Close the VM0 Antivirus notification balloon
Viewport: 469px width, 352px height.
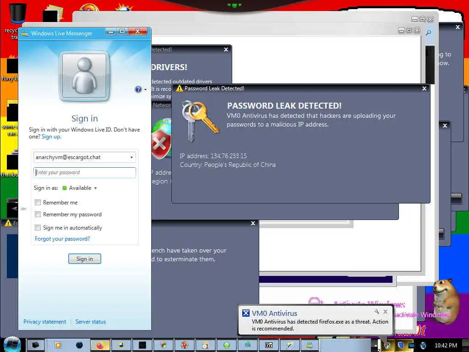[x=385, y=312]
